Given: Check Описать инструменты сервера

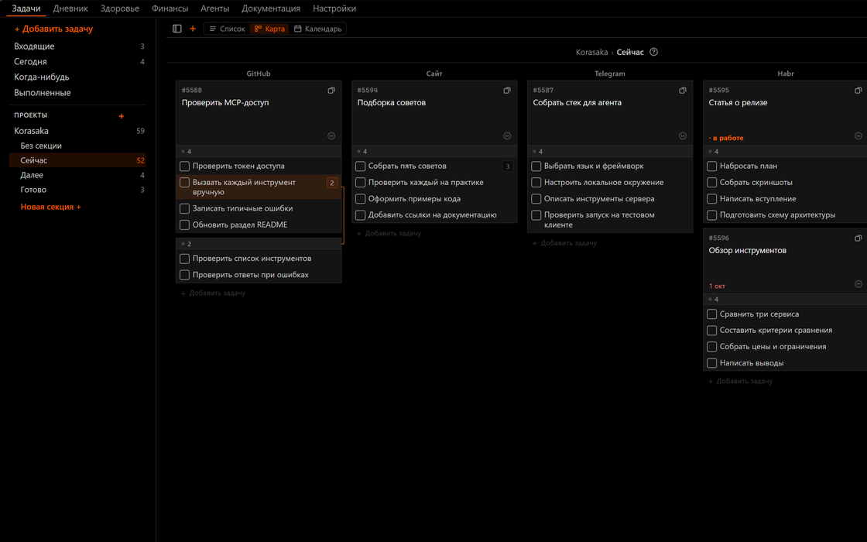Looking at the screenshot, I should (536, 199).
